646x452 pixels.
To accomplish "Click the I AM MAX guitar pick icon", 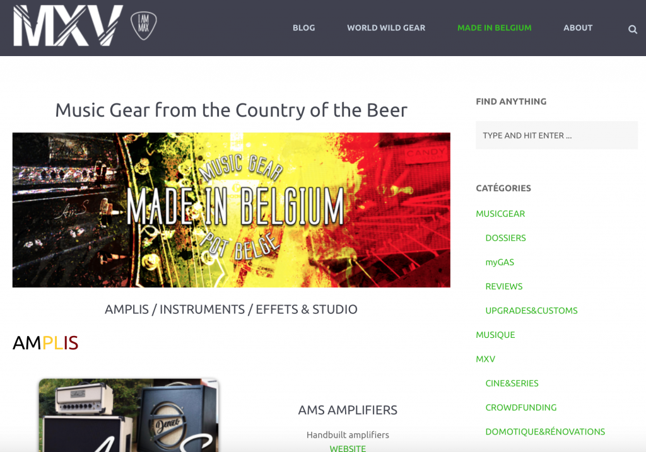I will click(144, 25).
